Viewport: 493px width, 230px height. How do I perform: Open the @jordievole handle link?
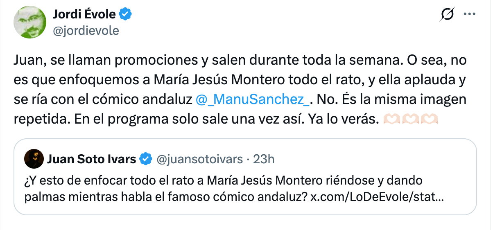pyautogui.click(x=86, y=31)
